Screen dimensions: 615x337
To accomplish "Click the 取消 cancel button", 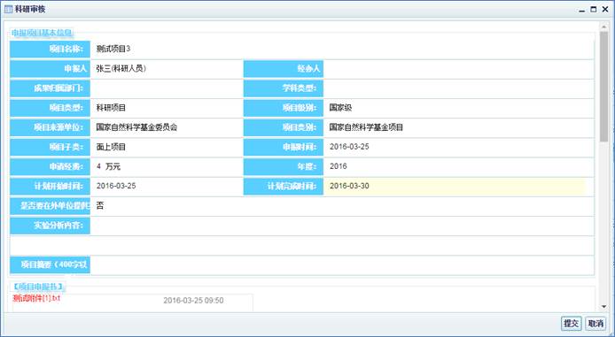I will 596,324.
